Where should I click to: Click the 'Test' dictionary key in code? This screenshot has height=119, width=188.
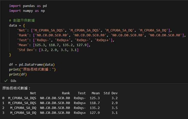coord(23,40)
